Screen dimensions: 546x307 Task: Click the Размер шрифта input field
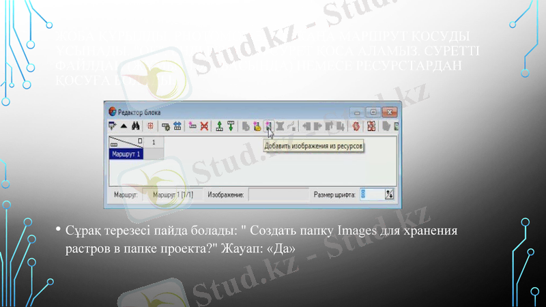pyautogui.click(x=372, y=194)
